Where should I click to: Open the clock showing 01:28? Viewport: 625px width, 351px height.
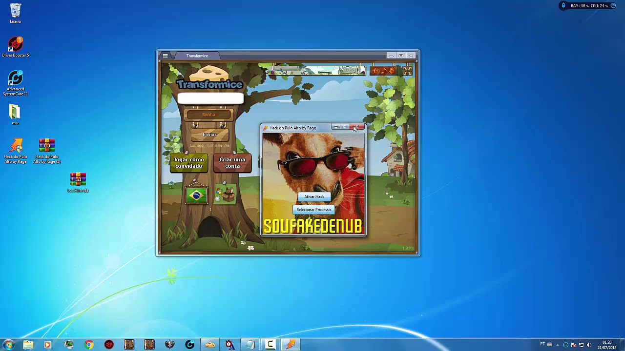(x=607, y=345)
